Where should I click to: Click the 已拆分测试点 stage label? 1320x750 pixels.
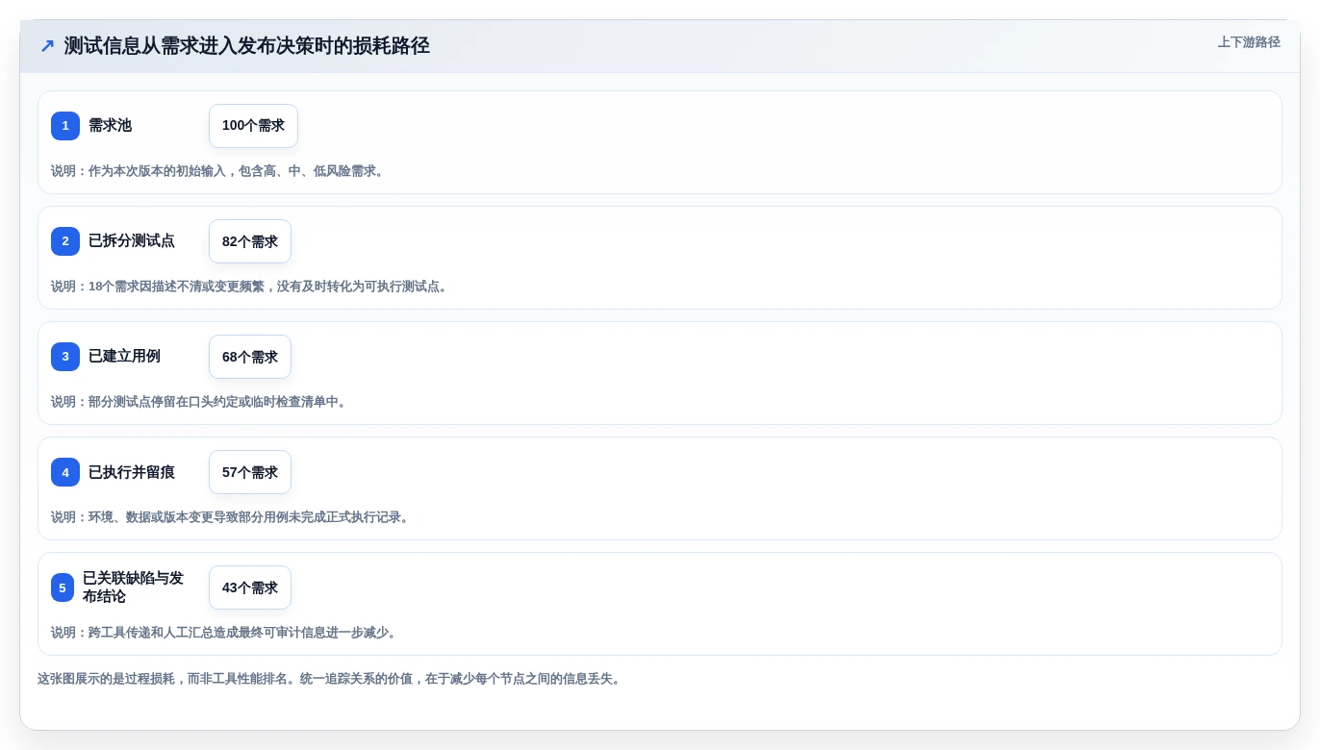[x=132, y=241]
